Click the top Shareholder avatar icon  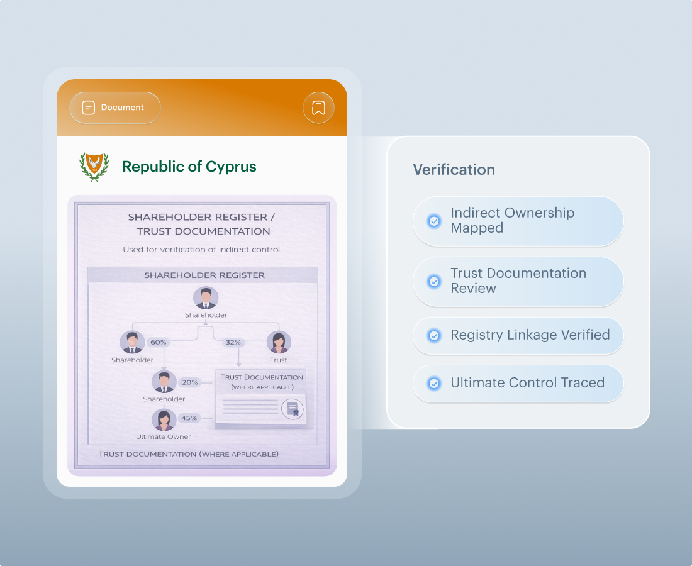point(206,298)
